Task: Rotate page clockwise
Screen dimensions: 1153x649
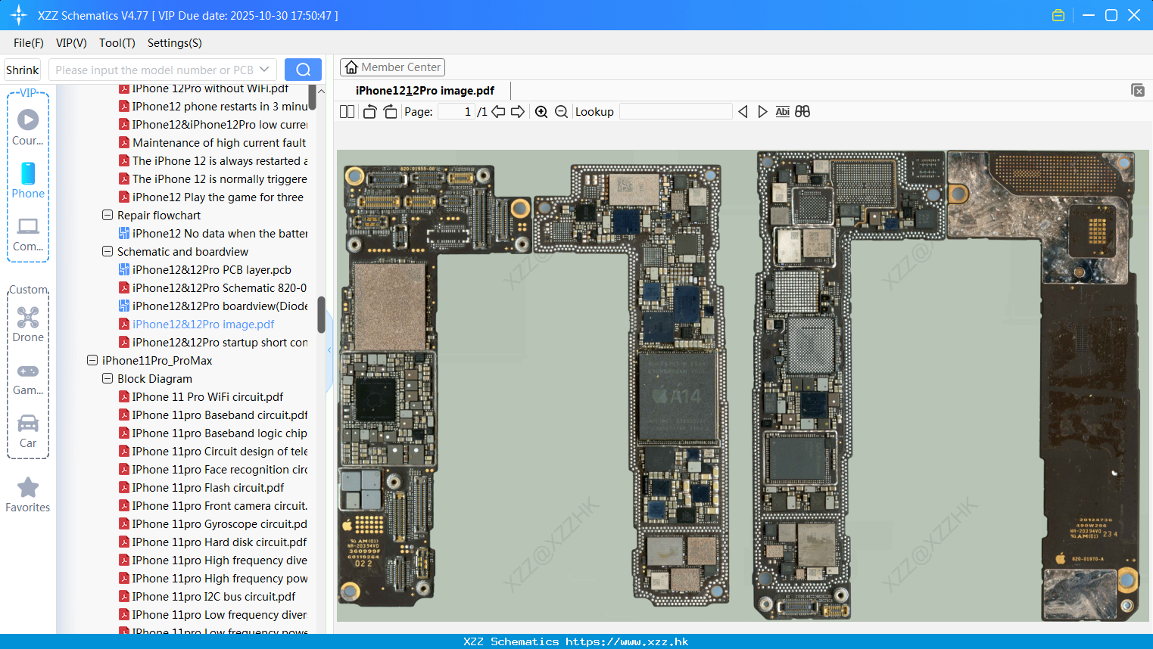Action: click(x=390, y=112)
